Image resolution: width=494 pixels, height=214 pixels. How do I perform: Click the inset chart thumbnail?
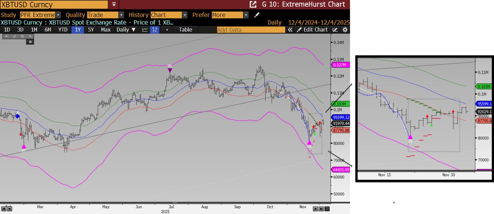(424, 119)
